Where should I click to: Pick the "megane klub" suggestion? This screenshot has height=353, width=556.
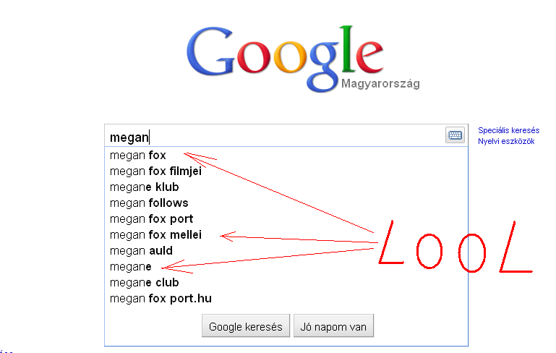tap(144, 187)
